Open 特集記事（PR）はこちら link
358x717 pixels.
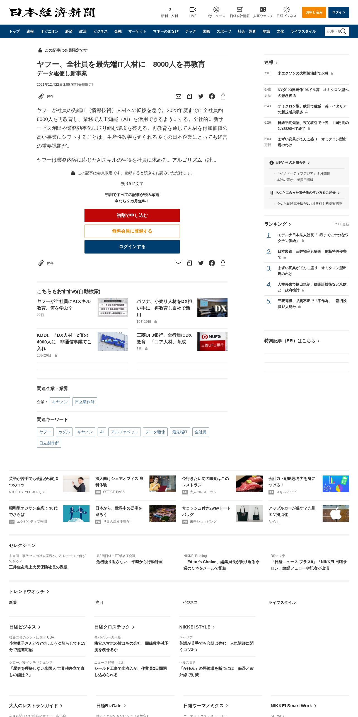pos(292,341)
